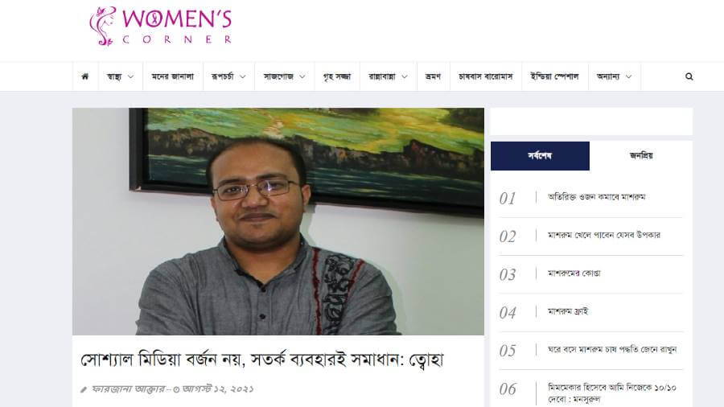The image size is (724, 407).
Task: Click the featured article photo
Action: (278, 221)
